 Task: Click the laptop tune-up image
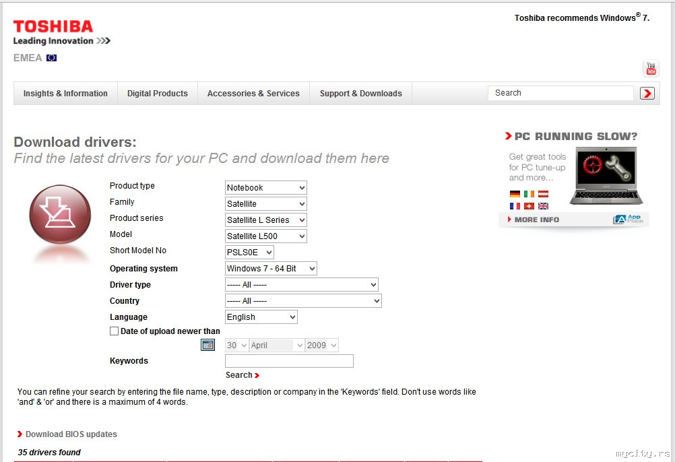point(606,176)
